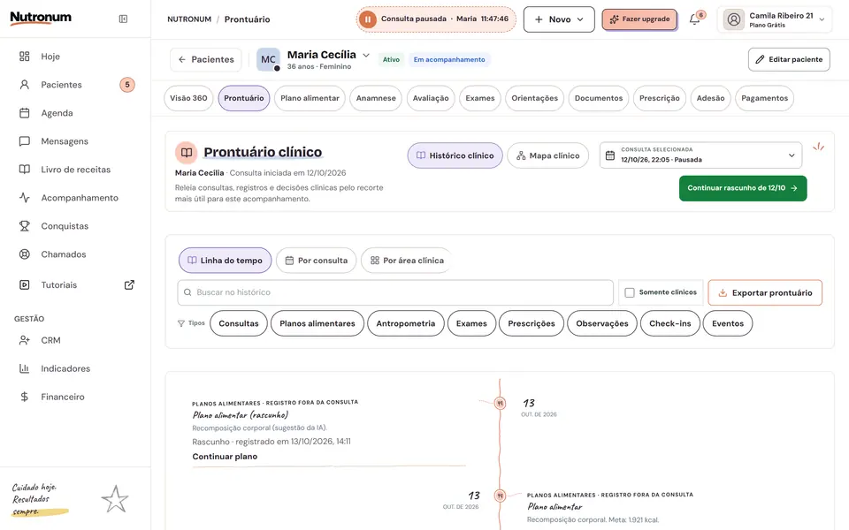Click the orange sparkle icon near consulta selector

pos(819,147)
